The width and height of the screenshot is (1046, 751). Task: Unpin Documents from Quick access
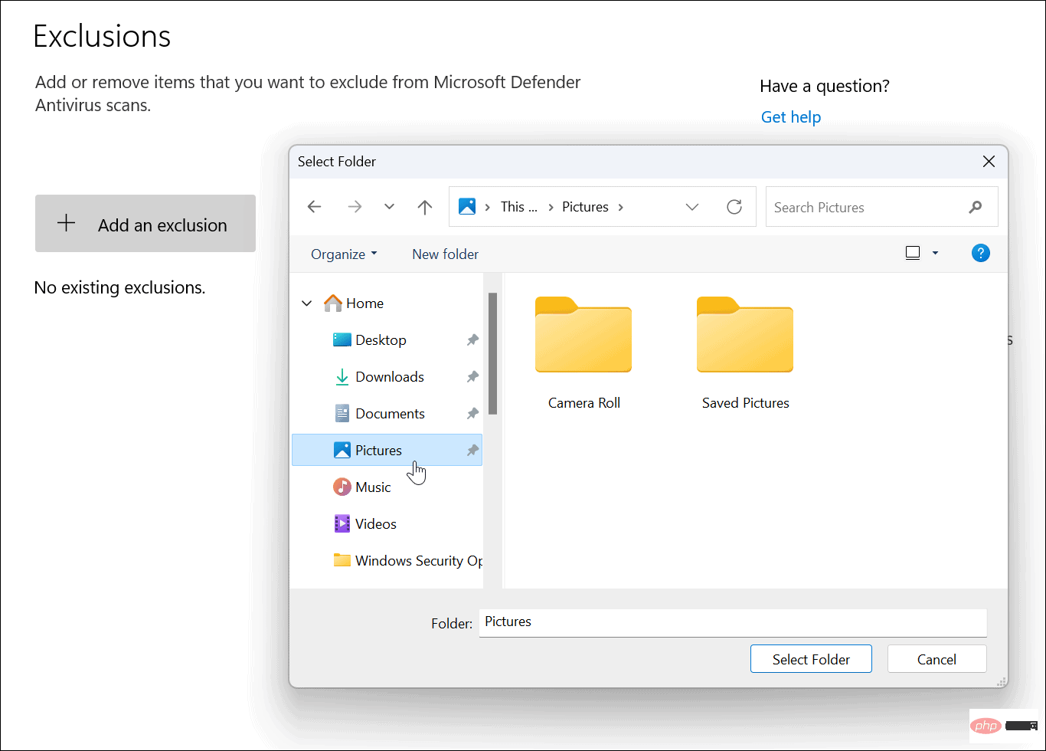(x=472, y=413)
